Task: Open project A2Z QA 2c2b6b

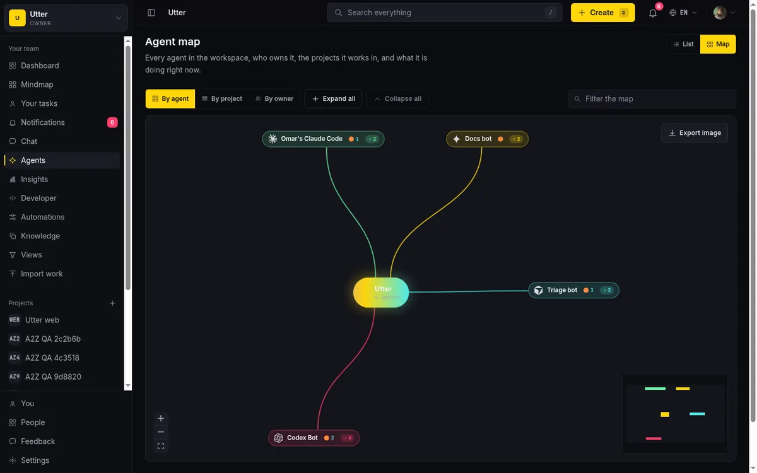Action: tap(62, 339)
